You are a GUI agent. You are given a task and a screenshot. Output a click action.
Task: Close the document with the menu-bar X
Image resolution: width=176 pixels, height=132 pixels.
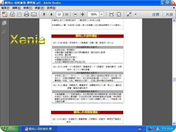click(x=174, y=8)
